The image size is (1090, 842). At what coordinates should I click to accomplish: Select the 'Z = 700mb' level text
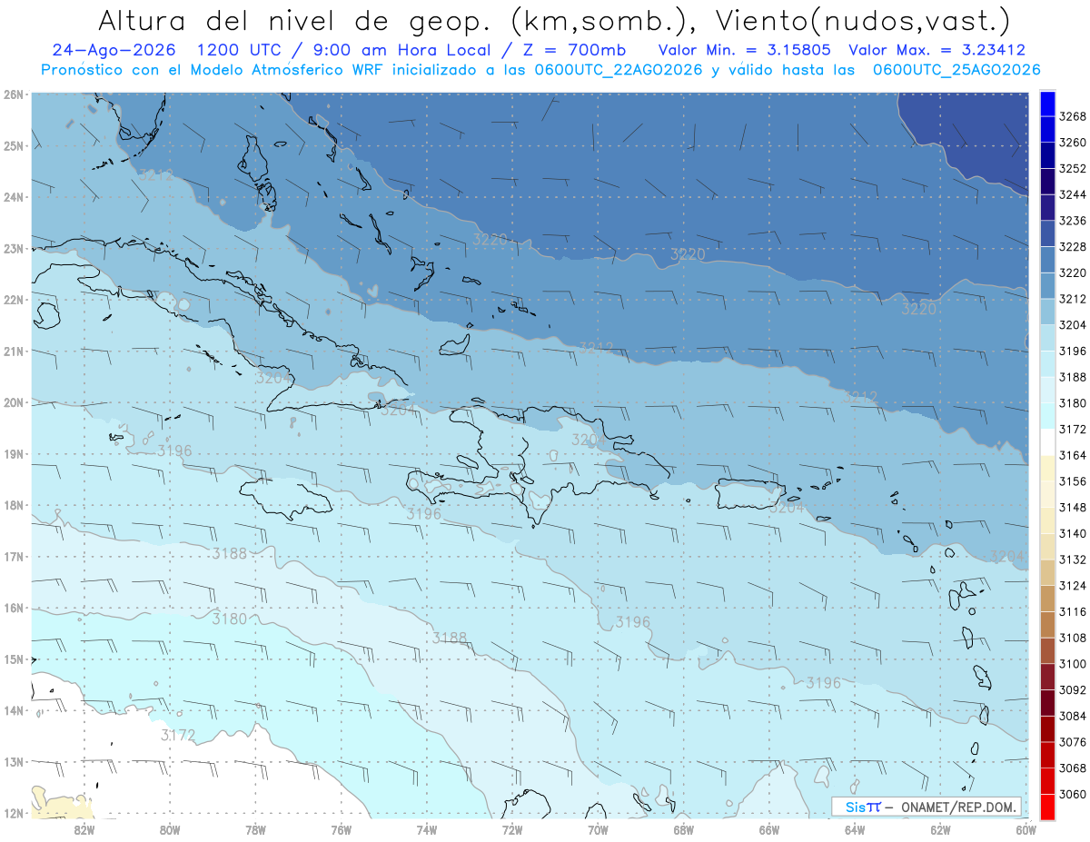[574, 51]
